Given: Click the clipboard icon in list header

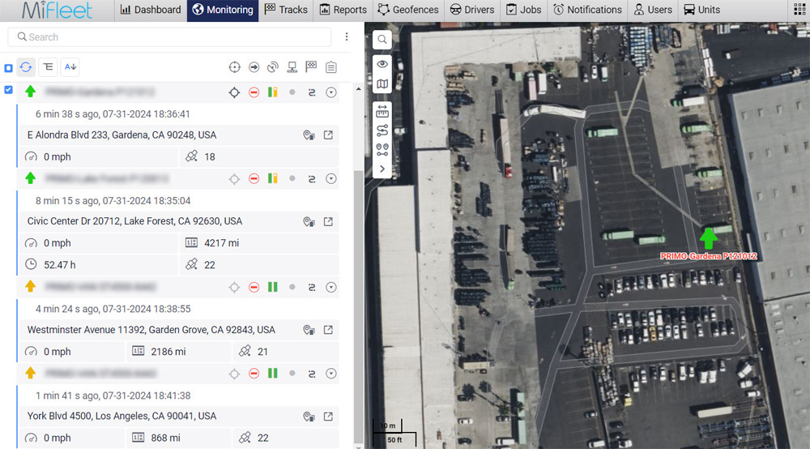Looking at the screenshot, I should (330, 67).
